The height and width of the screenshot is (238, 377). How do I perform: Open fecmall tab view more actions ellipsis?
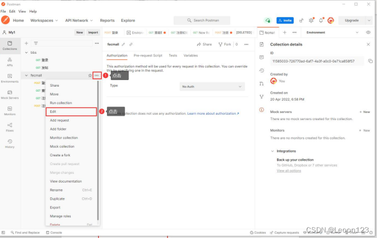coord(246,44)
